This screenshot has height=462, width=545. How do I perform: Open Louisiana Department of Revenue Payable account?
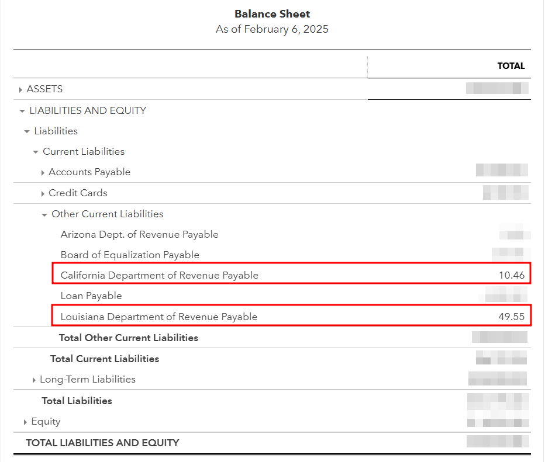point(158,317)
